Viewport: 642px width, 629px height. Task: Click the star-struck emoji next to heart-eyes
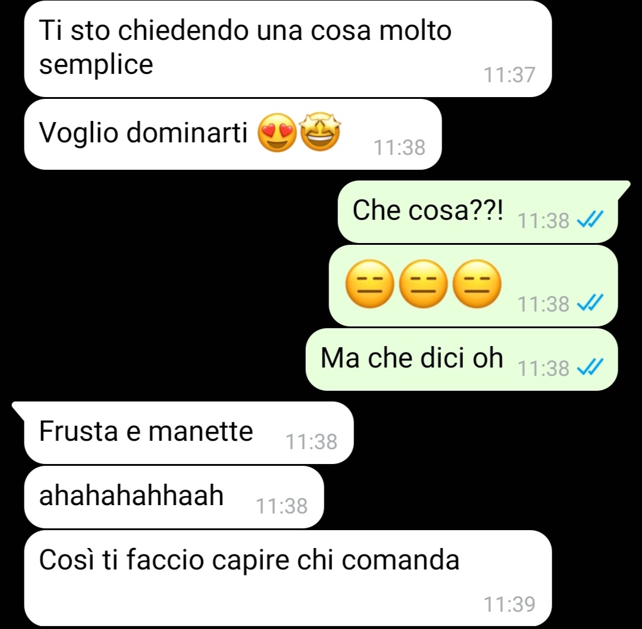pos(320,132)
